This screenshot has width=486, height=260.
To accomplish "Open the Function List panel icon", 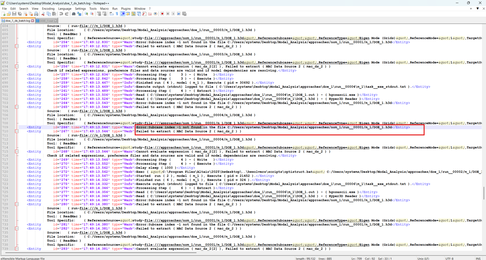I will pyautogui.click(x=144, y=14).
